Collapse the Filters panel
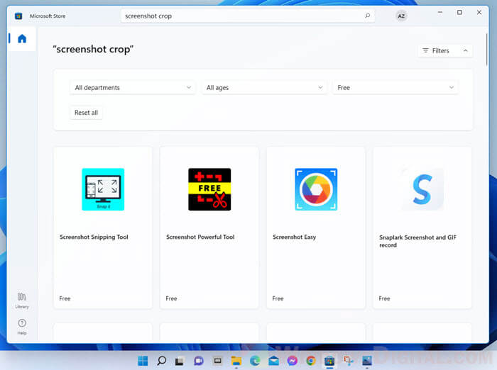 point(445,50)
